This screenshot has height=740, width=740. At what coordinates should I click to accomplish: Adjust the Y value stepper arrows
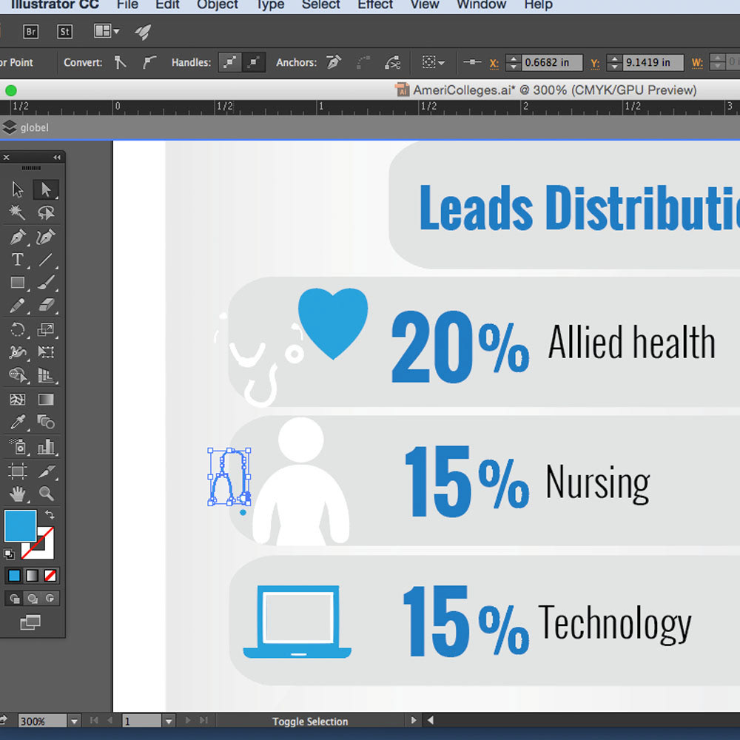(614, 62)
